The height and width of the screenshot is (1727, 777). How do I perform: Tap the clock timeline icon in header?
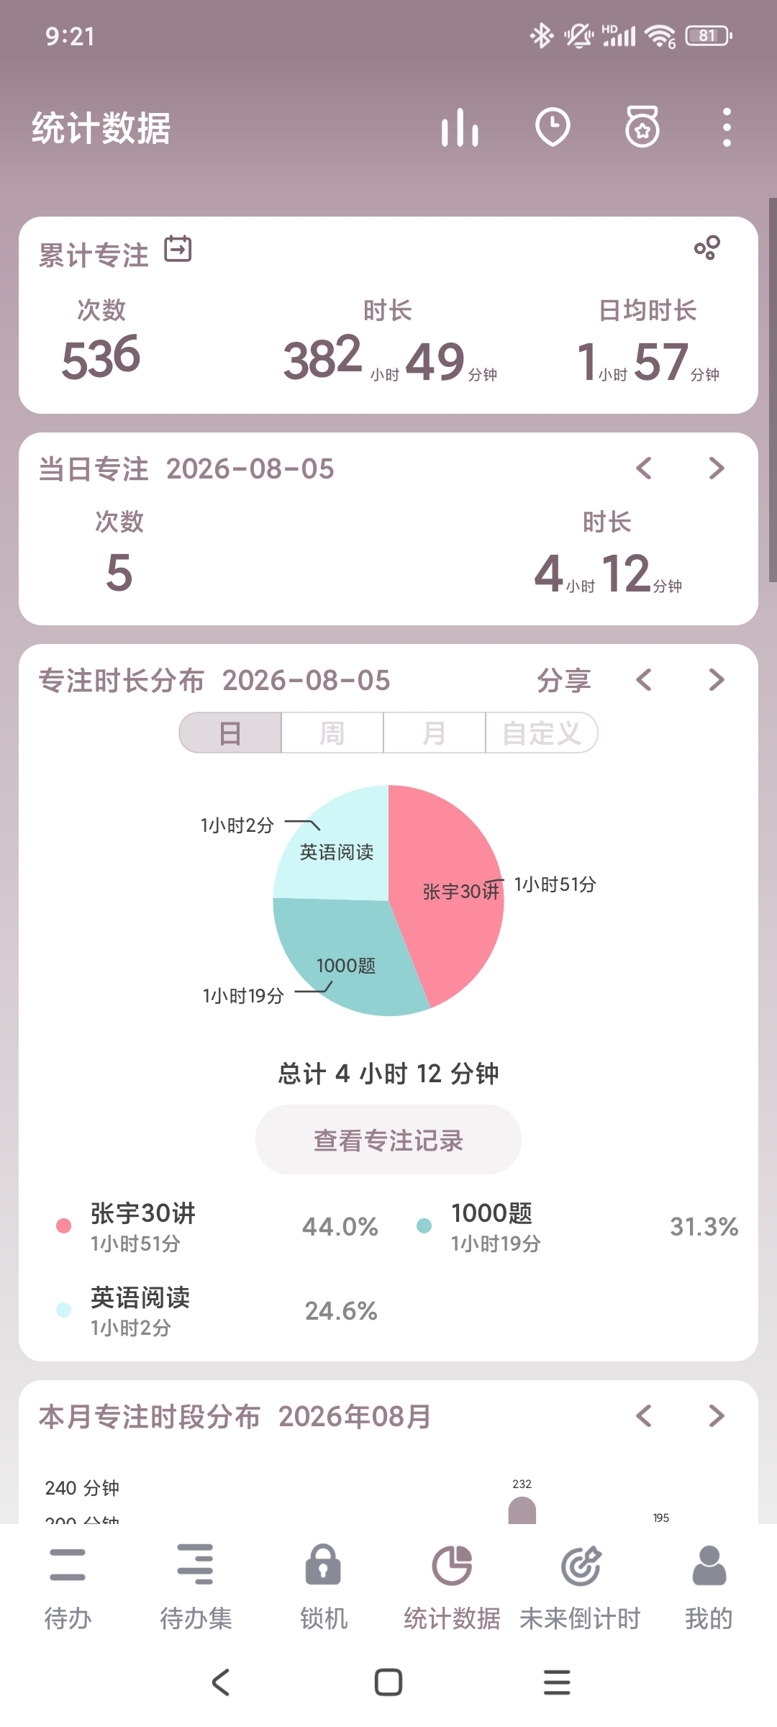[553, 127]
